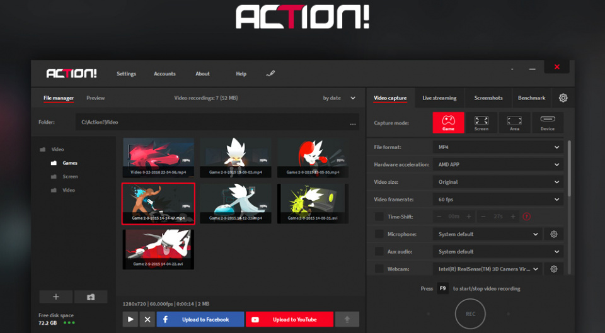
Task: Open the Help menu
Action: point(241,74)
